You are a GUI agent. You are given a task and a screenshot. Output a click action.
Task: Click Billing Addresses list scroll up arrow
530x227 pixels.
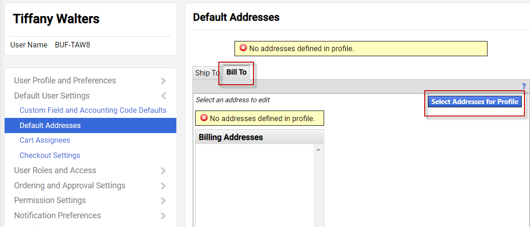[x=318, y=150]
